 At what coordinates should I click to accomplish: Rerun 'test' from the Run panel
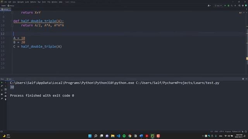coord(2,83)
